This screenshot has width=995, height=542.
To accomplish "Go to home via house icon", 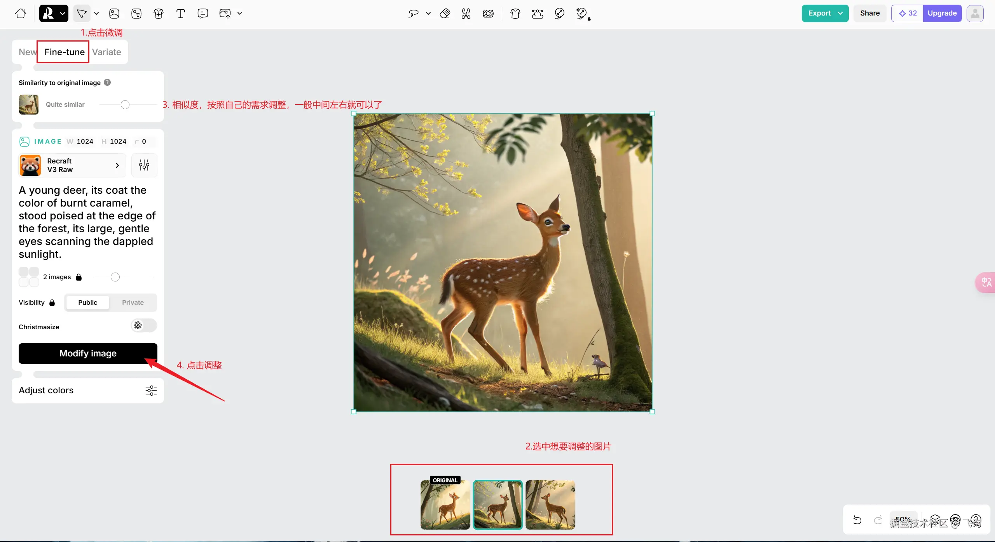I will (x=21, y=14).
